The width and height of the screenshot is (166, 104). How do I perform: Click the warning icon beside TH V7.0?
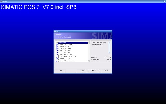[x=57, y=52]
